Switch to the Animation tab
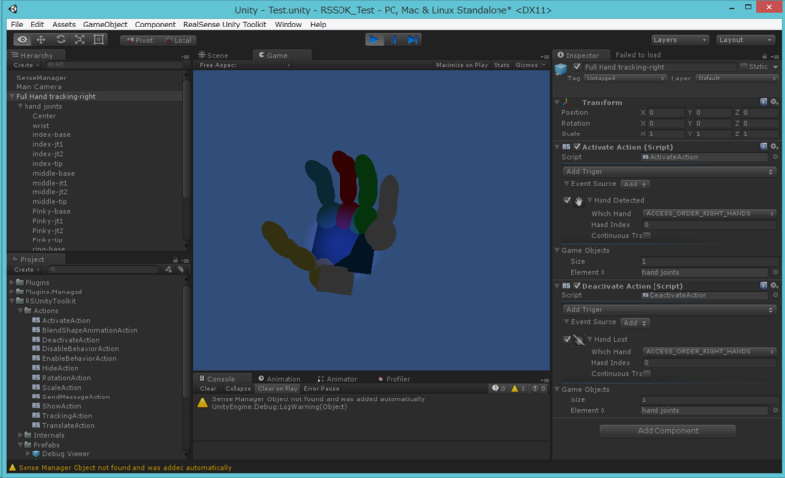This screenshot has height=478, width=785. [280, 379]
